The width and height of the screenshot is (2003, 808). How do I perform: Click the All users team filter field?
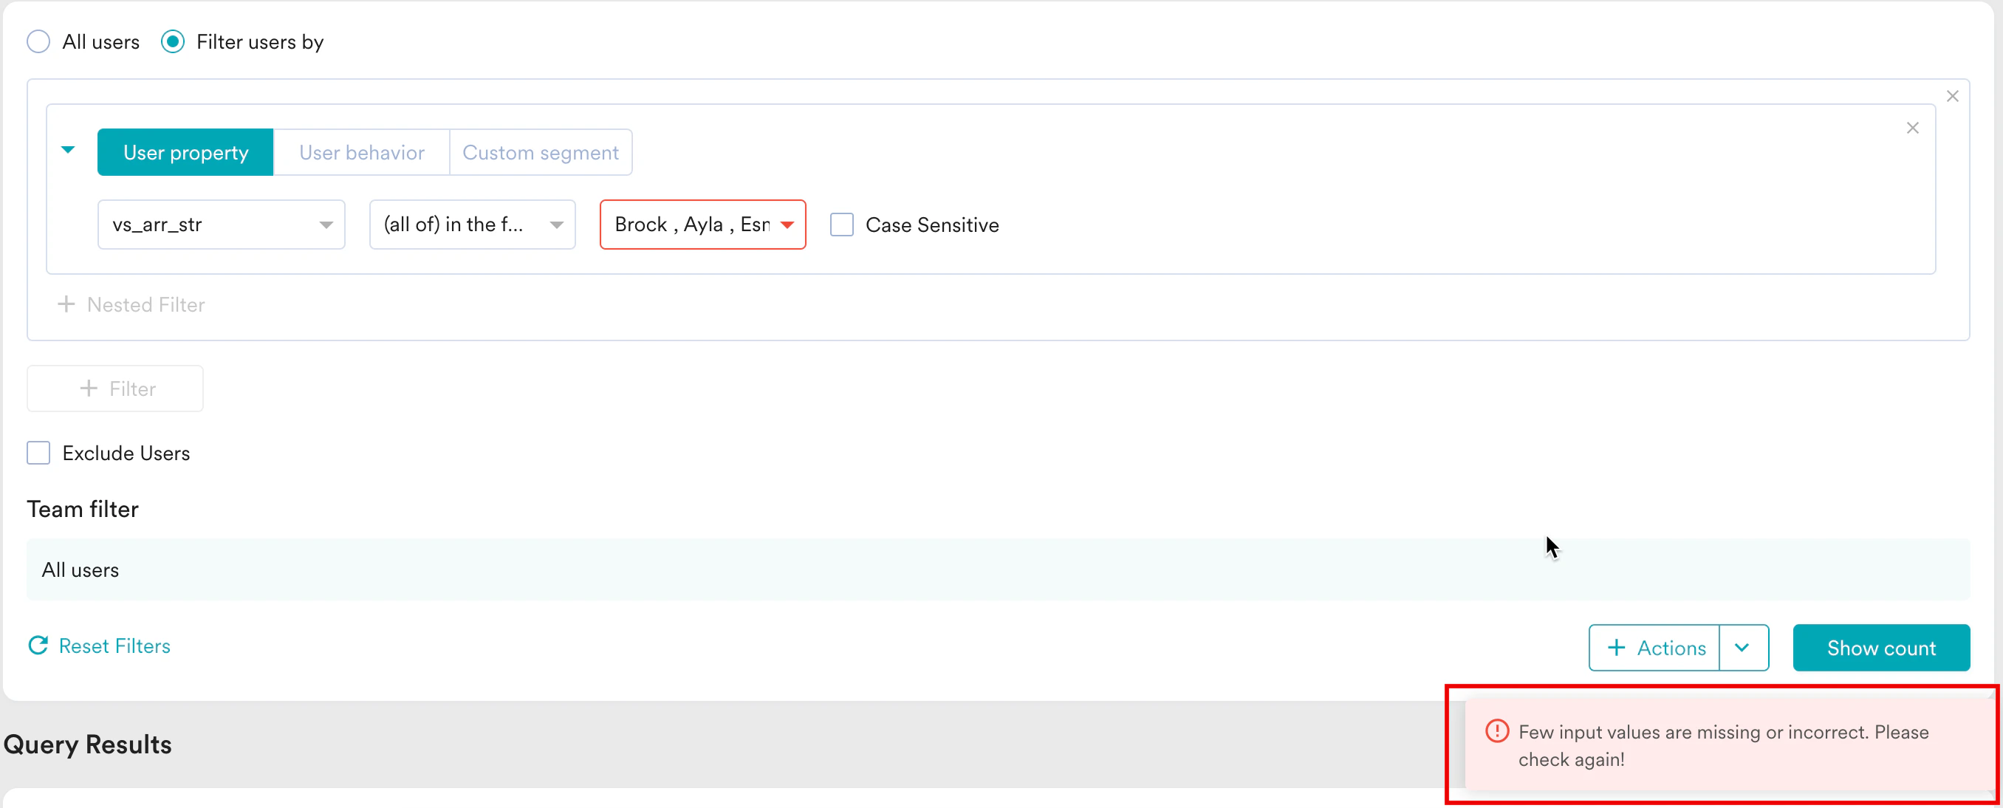click(998, 569)
